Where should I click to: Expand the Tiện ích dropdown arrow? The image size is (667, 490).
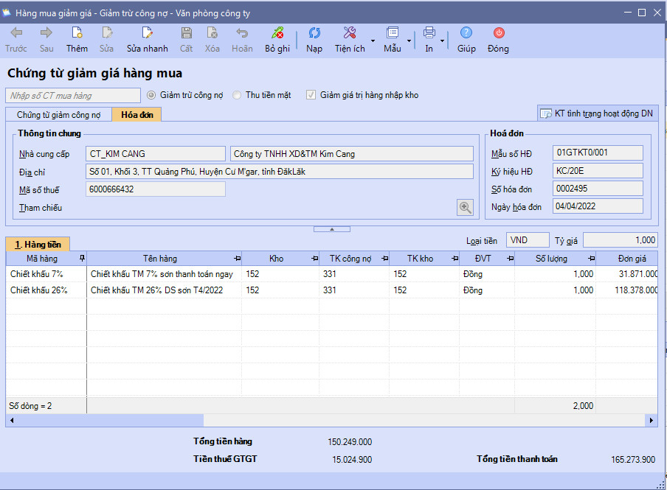coord(373,41)
